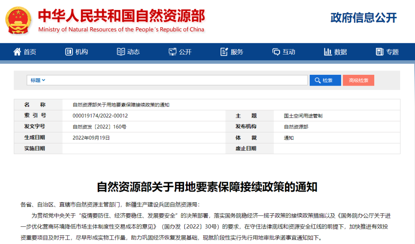Image resolution: width=415 pixels, height=244 pixels.
Task: Click the chat bubble icon for 互动
Action: 276,52
